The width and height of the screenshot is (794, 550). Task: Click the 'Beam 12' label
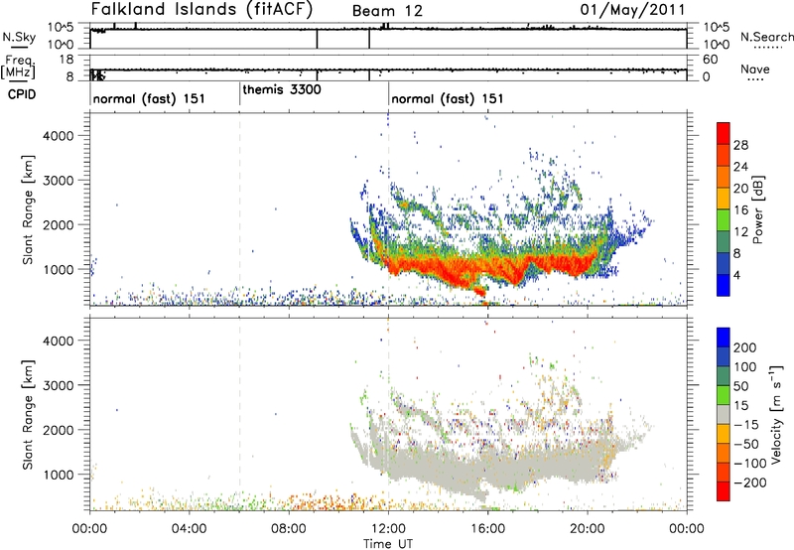tap(387, 11)
